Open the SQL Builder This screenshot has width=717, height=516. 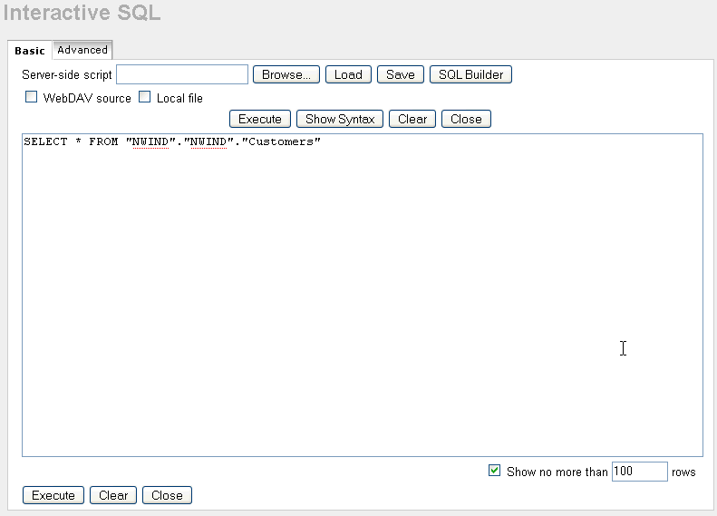(470, 74)
